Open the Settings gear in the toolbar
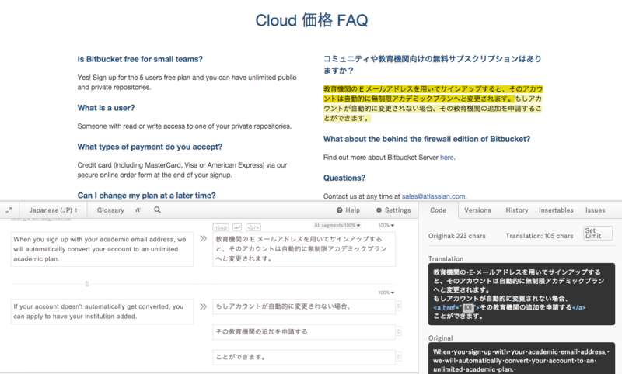The image size is (622, 374). tap(393, 210)
